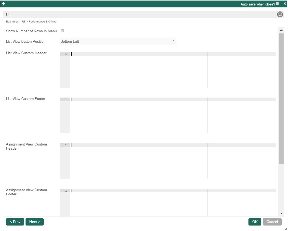Click the Cancel button
Viewport: 288px width, 231px height.
pyautogui.click(x=272, y=222)
